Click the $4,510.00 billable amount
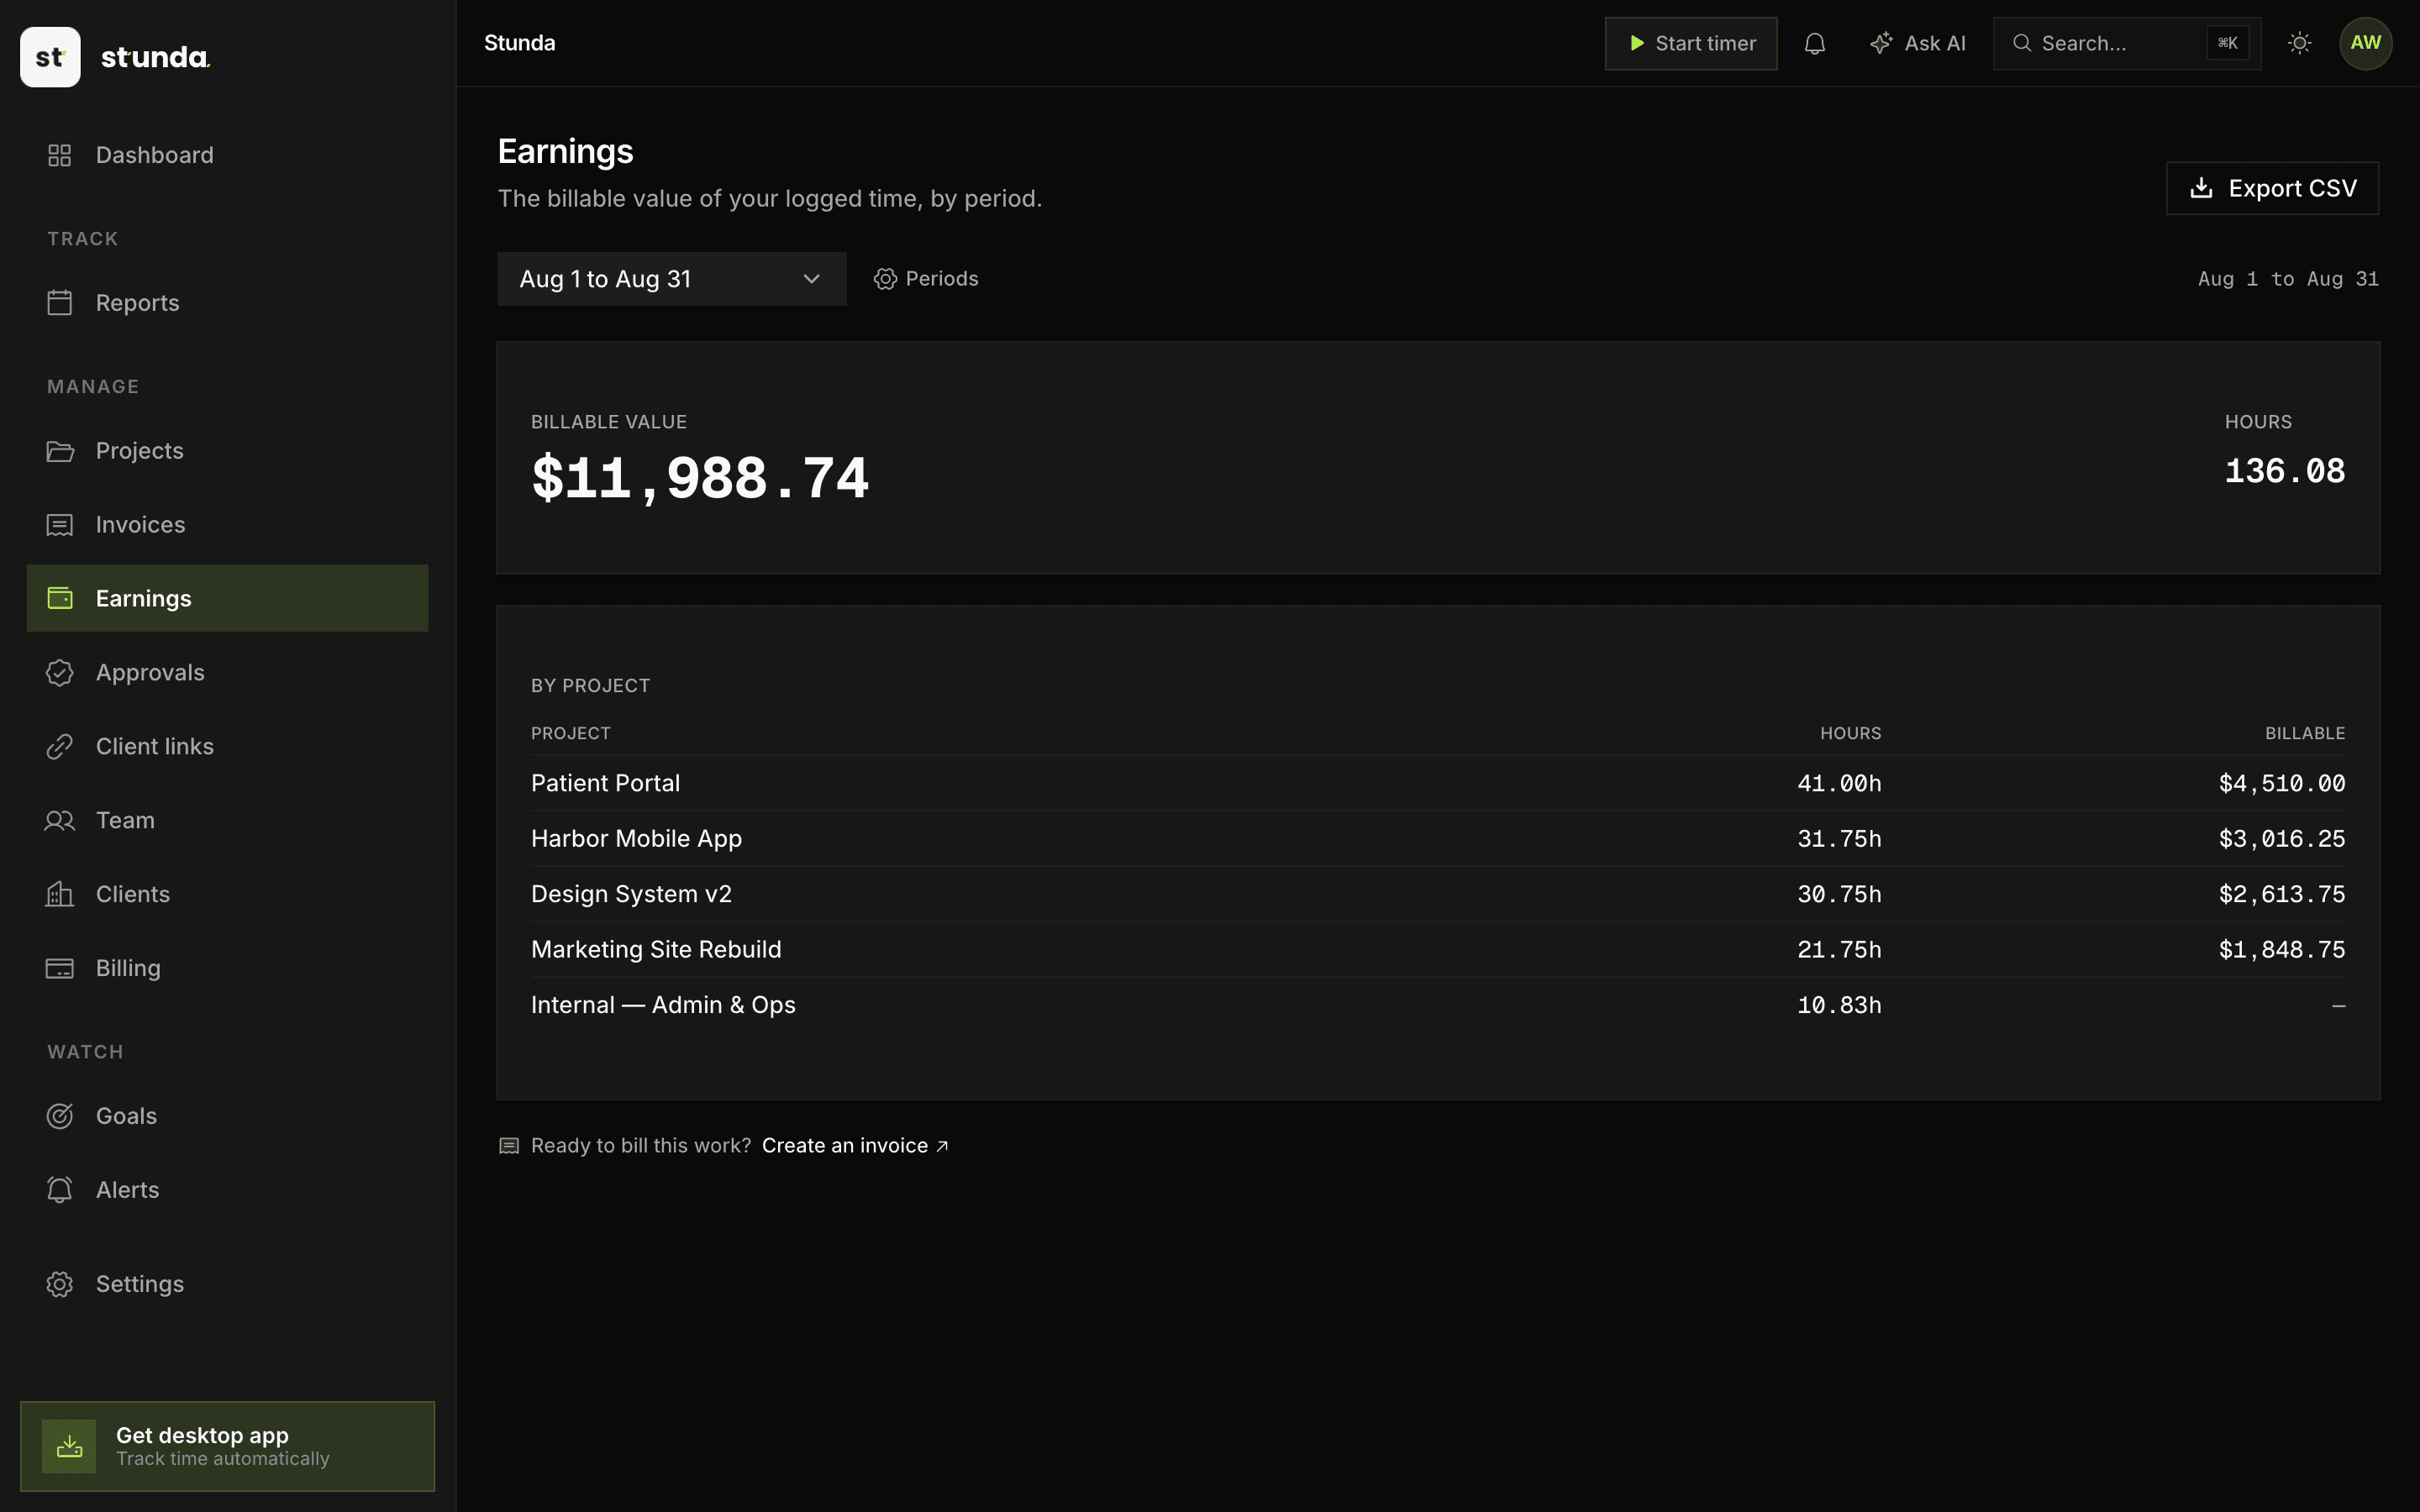Image resolution: width=2420 pixels, height=1512 pixels. [x=2282, y=783]
